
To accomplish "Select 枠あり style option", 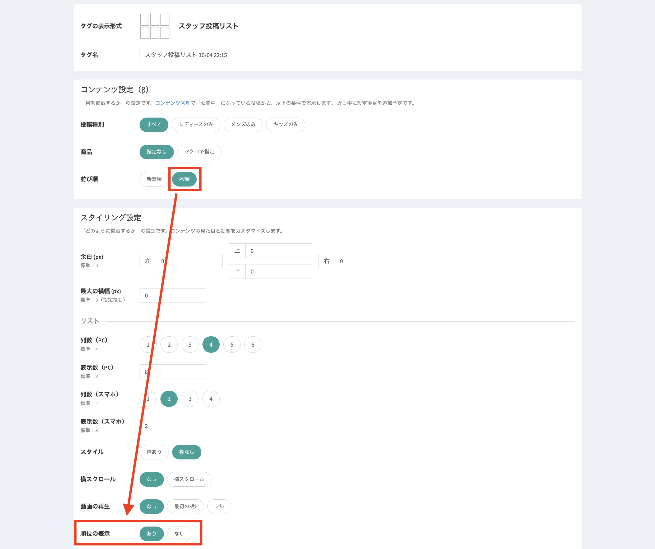I will [x=154, y=452].
